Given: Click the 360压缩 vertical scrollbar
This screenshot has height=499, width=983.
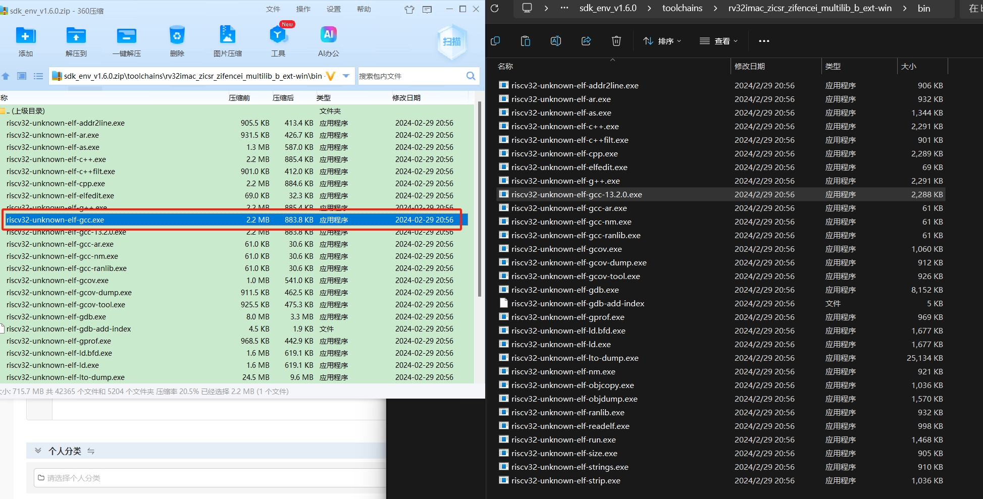Looking at the screenshot, I should [479, 199].
